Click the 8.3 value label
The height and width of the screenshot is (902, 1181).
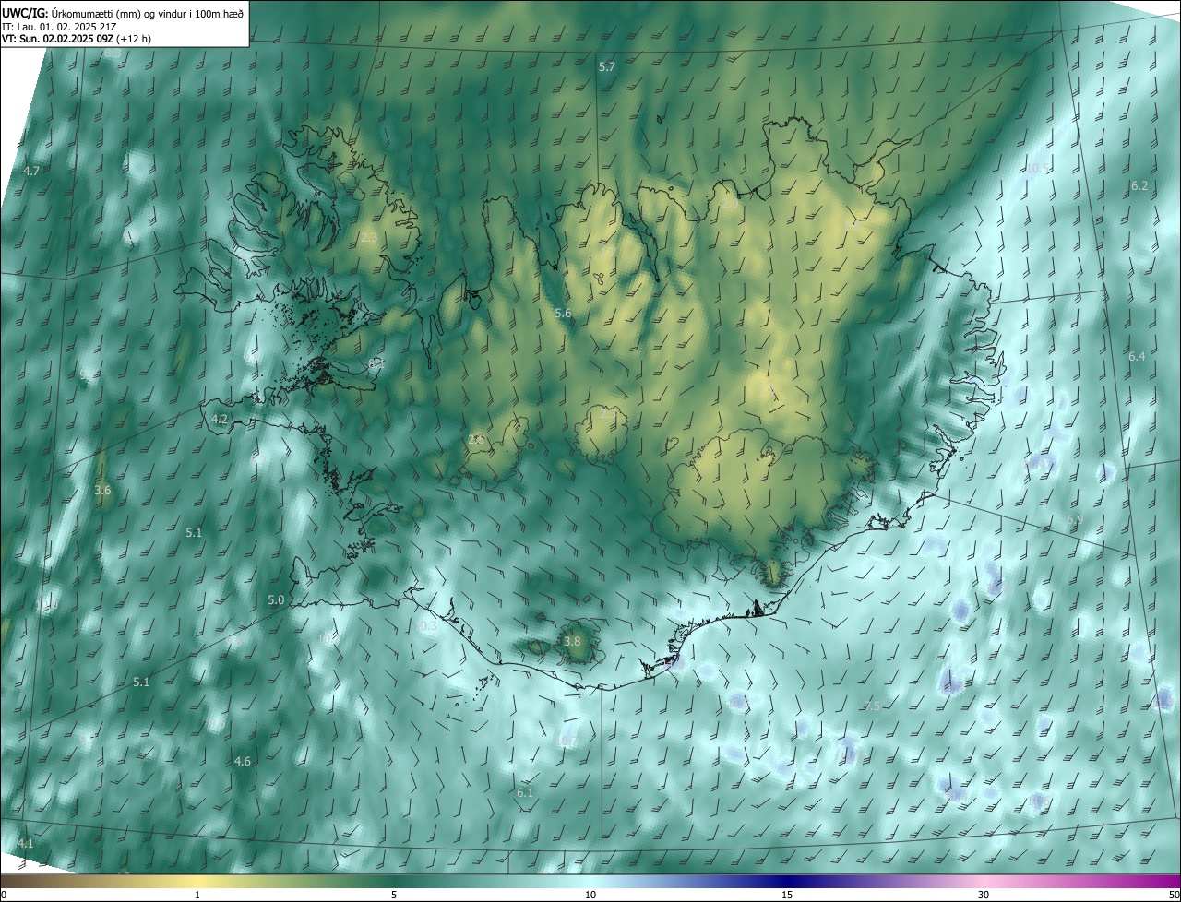coord(113,53)
